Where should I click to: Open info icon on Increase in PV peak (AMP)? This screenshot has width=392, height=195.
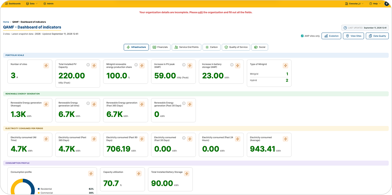[184, 65]
